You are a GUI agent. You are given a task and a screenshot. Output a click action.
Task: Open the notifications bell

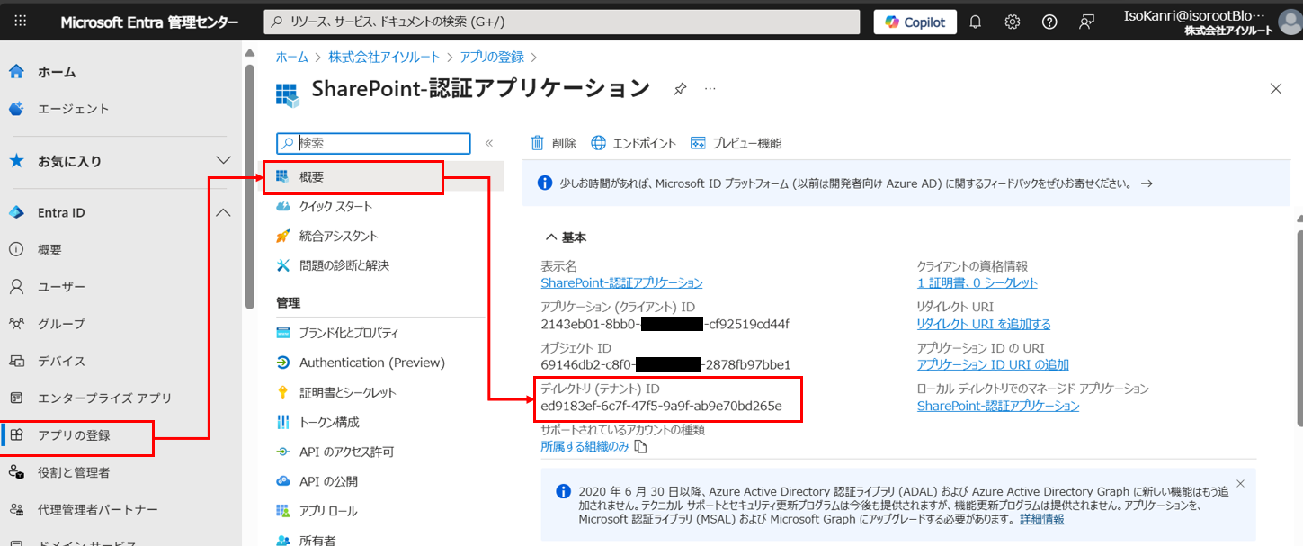click(975, 22)
